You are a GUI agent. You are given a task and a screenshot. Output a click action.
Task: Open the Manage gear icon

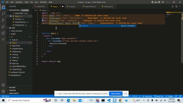click(x=3, y=91)
